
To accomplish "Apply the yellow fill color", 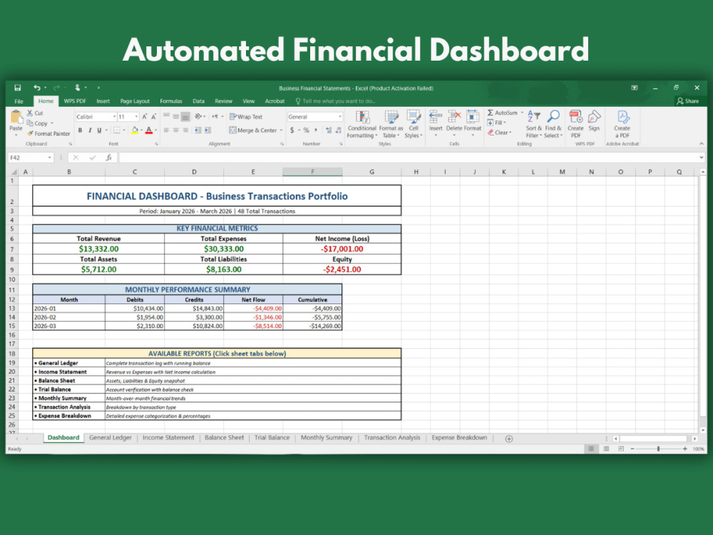I will [135, 131].
